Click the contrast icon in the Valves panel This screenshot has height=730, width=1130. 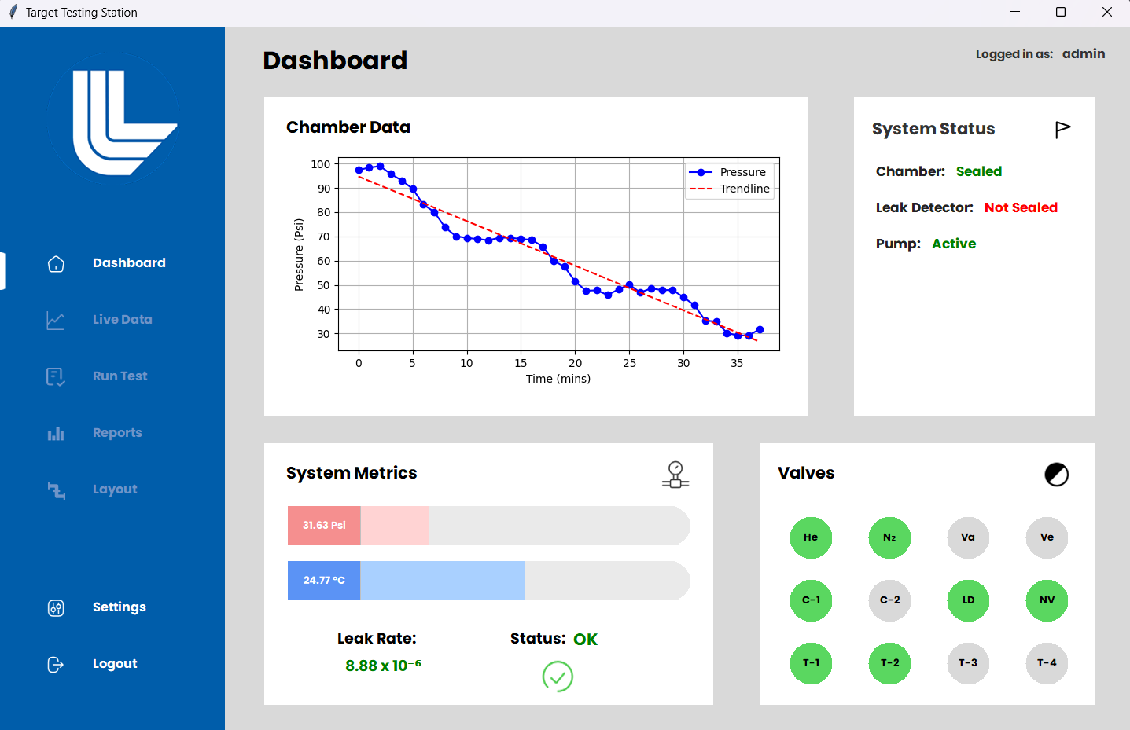coord(1057,474)
